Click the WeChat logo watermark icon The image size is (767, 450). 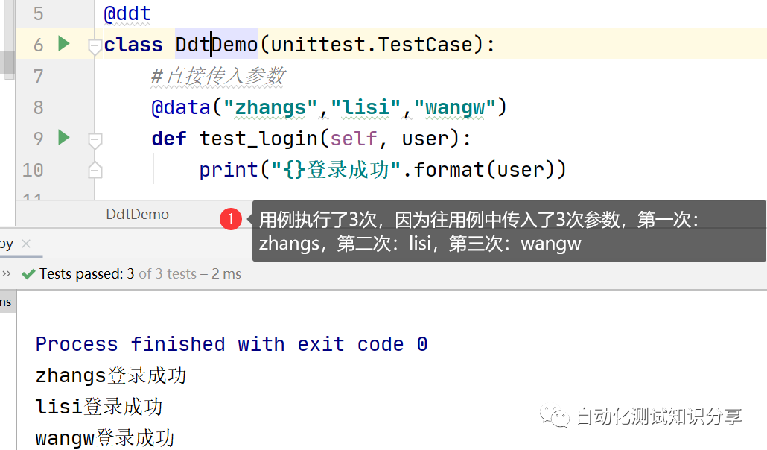coord(557,416)
